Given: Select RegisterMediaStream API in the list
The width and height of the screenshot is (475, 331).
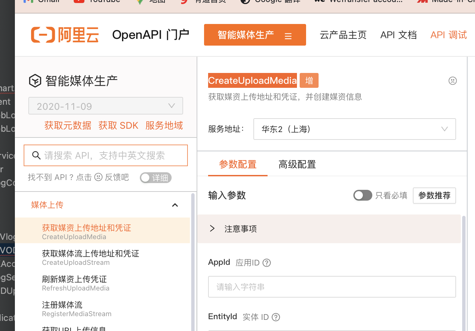Looking at the screenshot, I should click(102, 309).
